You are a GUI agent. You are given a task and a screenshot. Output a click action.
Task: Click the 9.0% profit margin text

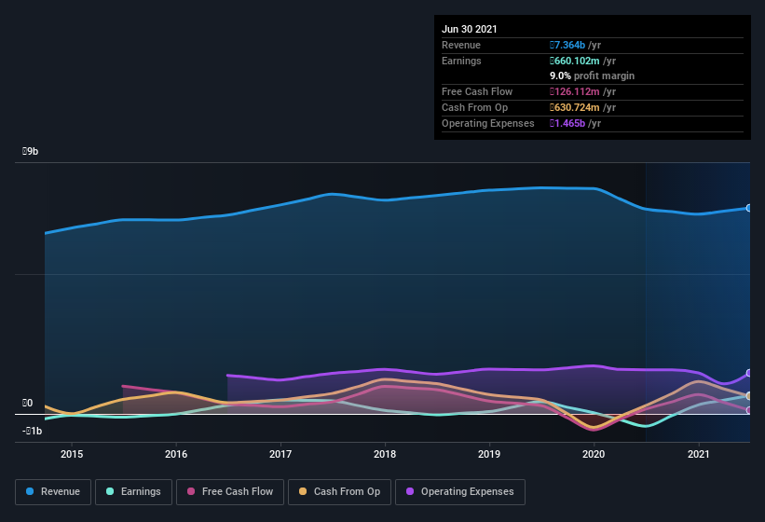point(593,76)
